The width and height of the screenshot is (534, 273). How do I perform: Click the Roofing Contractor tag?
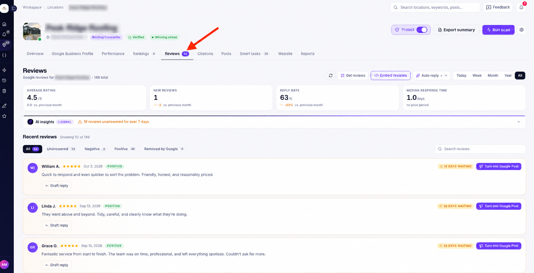click(106, 37)
